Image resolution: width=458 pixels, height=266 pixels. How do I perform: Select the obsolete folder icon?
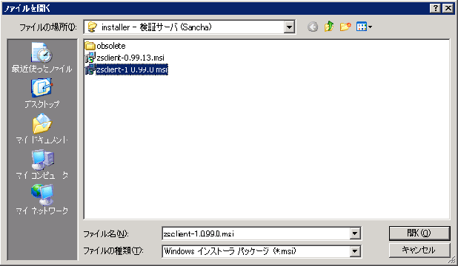[x=90, y=46]
